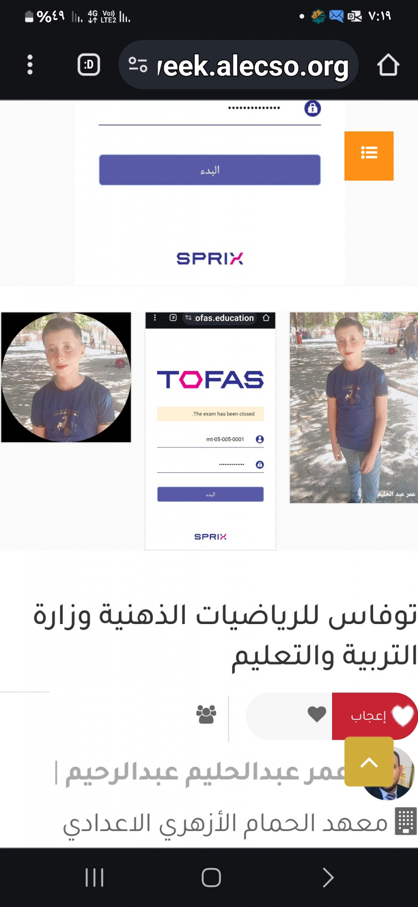Viewport: 418px width, 907px height.
Task: Open the group members icon
Action: (206, 714)
